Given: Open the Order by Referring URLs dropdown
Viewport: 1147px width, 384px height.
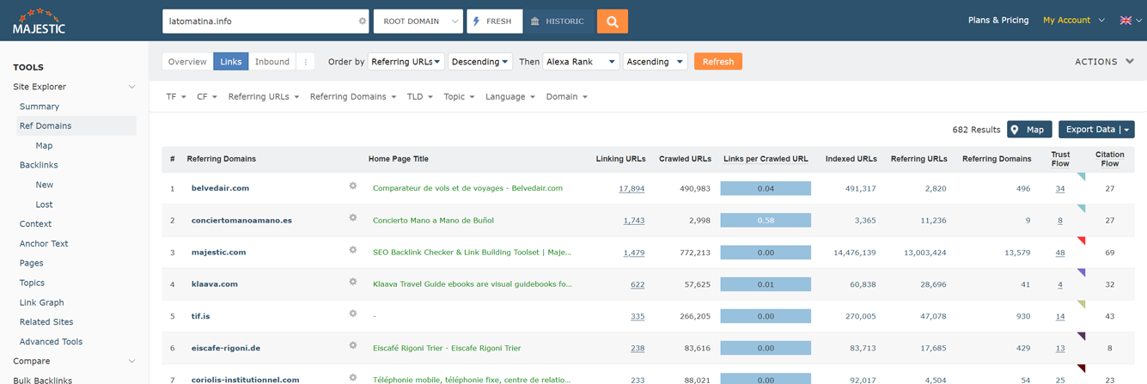Looking at the screenshot, I should point(406,62).
